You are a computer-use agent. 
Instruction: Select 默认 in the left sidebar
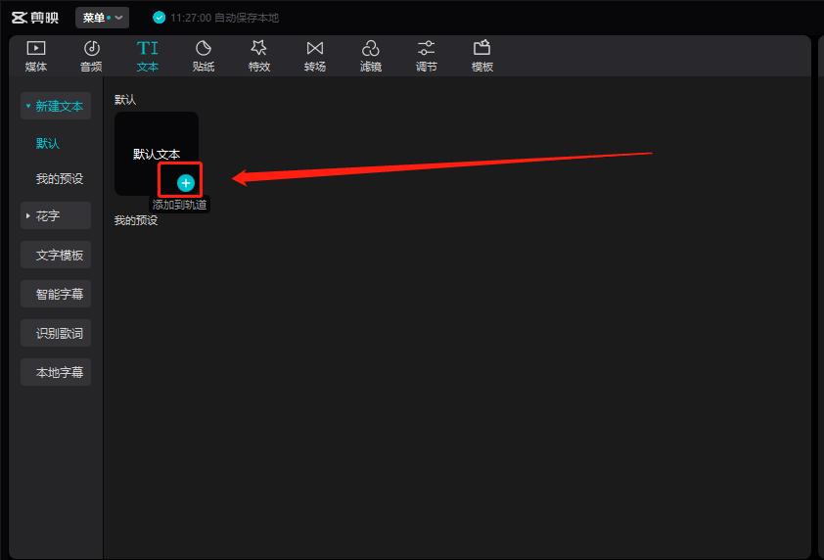click(x=48, y=143)
